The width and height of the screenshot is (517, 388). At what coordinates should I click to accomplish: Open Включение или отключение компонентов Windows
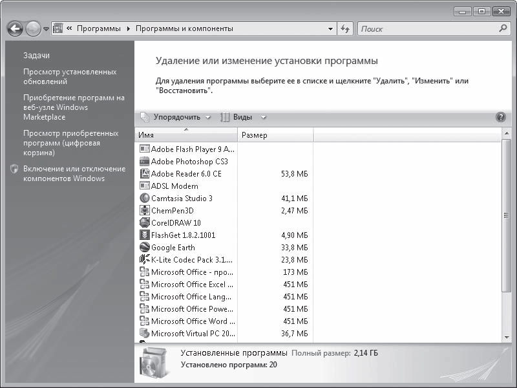74,173
